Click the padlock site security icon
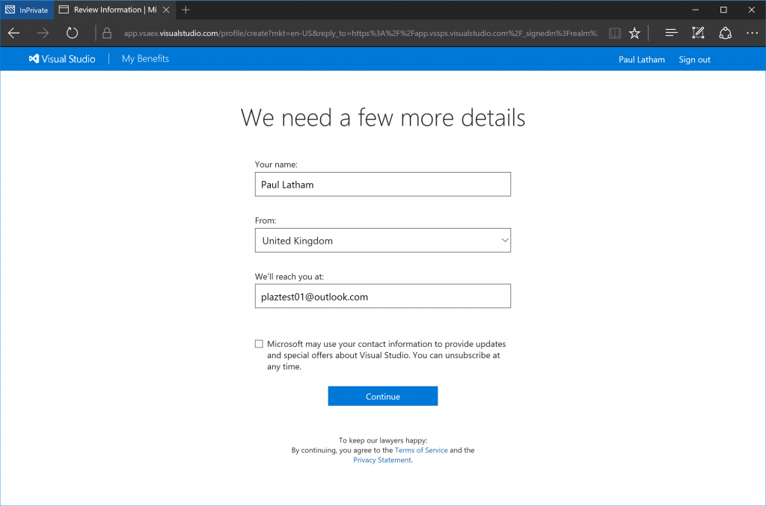 [107, 33]
